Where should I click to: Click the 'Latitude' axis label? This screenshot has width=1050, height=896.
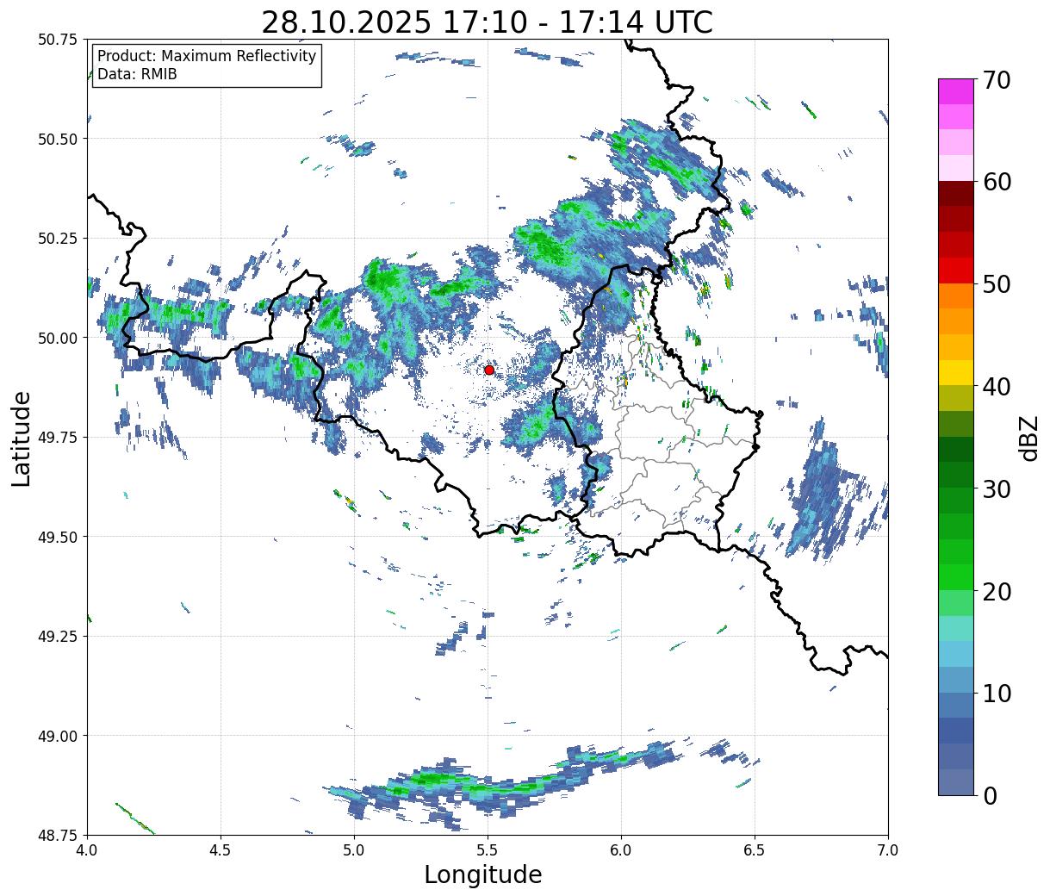tap(22, 438)
